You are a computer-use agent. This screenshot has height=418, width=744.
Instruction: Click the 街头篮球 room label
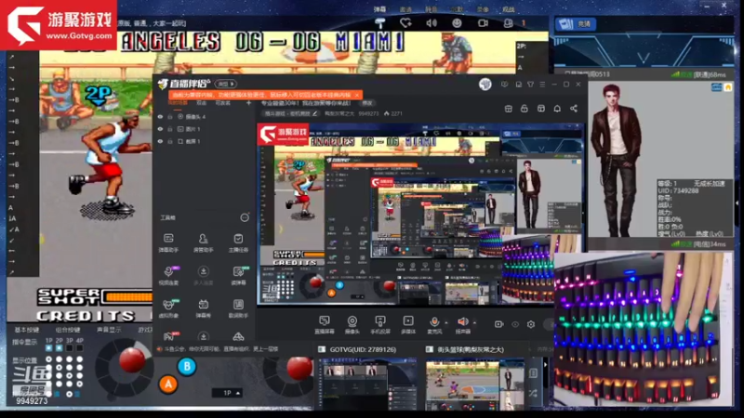tap(471, 349)
